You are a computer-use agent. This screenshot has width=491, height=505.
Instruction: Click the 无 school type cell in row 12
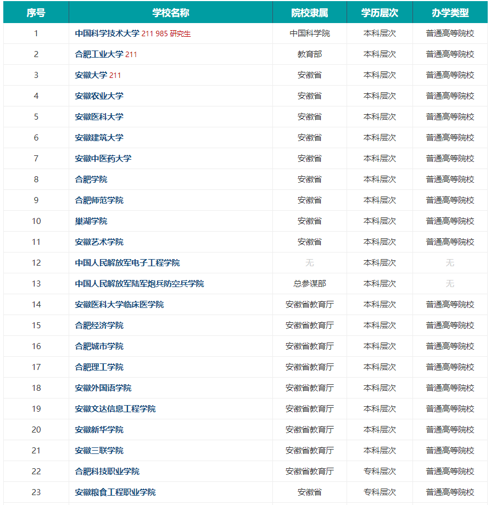pos(450,263)
